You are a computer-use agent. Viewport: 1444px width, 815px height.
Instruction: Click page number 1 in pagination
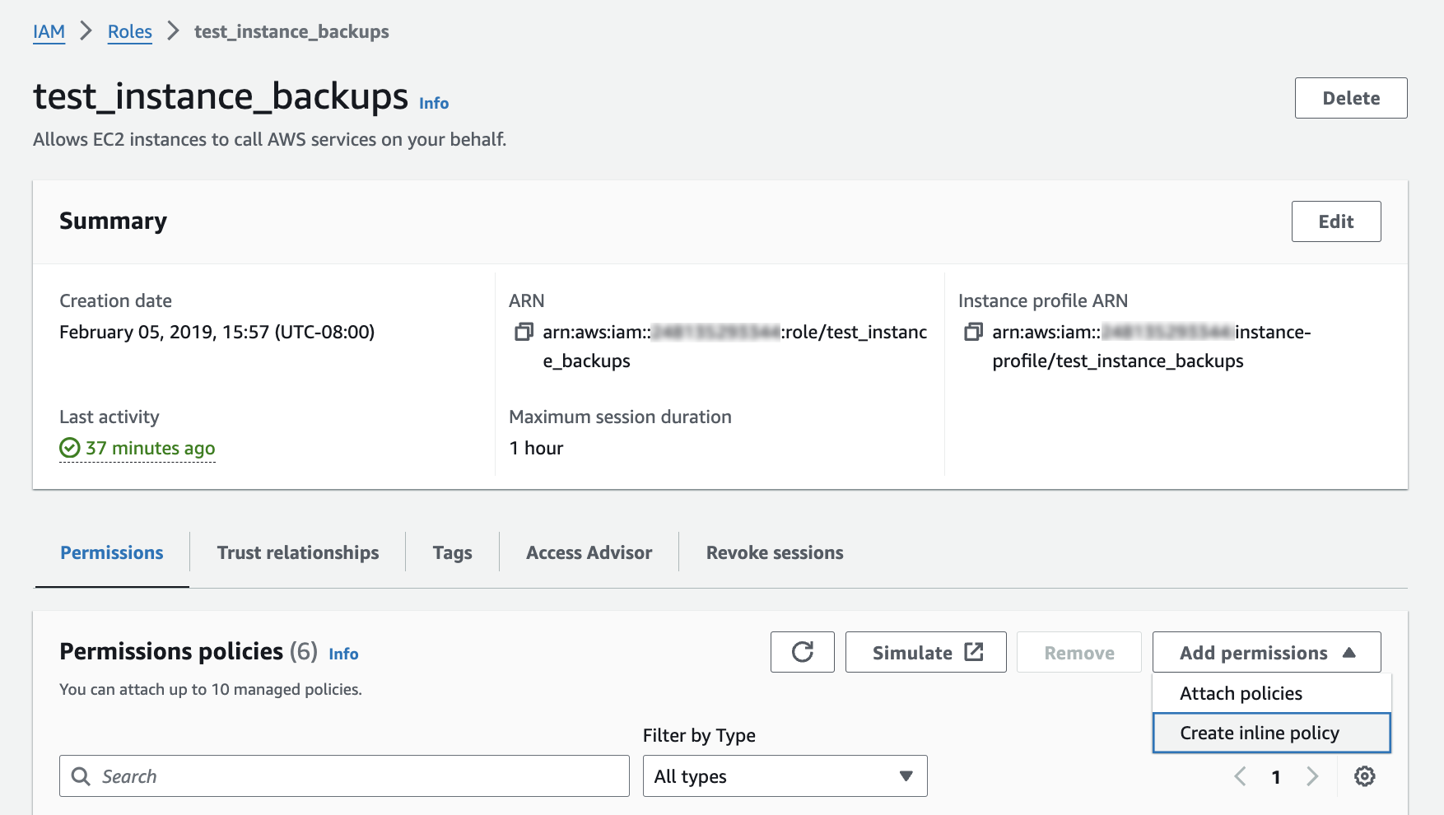point(1276,777)
